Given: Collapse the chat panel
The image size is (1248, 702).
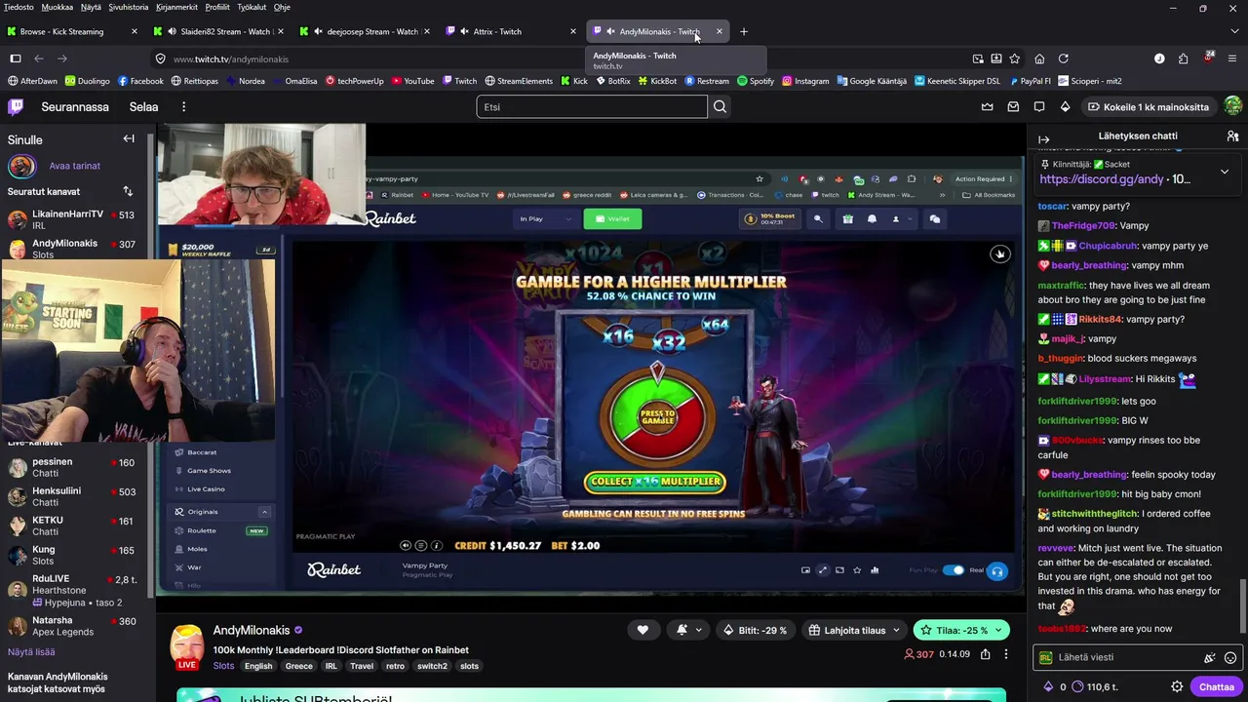Looking at the screenshot, I should click(x=1043, y=139).
